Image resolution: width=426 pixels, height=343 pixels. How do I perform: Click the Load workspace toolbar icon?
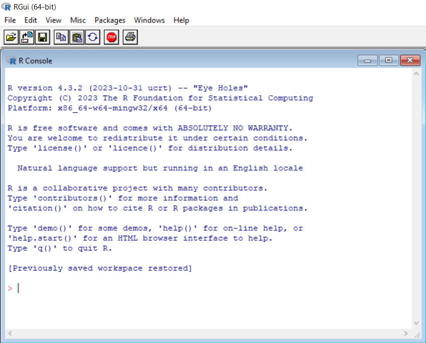(27, 37)
